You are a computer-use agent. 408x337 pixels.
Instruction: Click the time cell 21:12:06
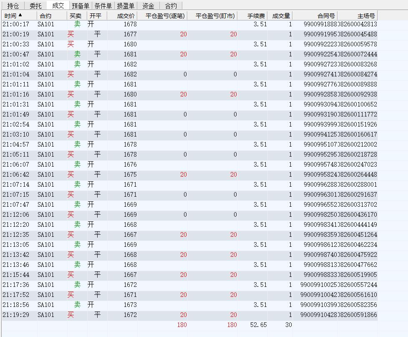tap(16, 215)
